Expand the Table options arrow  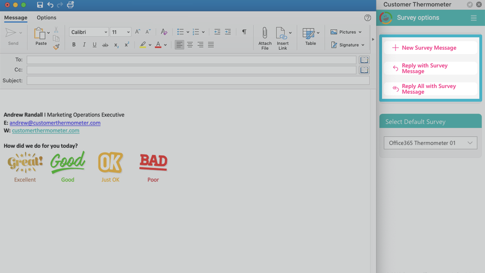pyautogui.click(x=318, y=33)
